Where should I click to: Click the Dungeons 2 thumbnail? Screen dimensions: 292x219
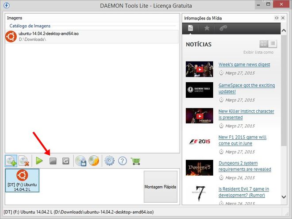click(200, 167)
